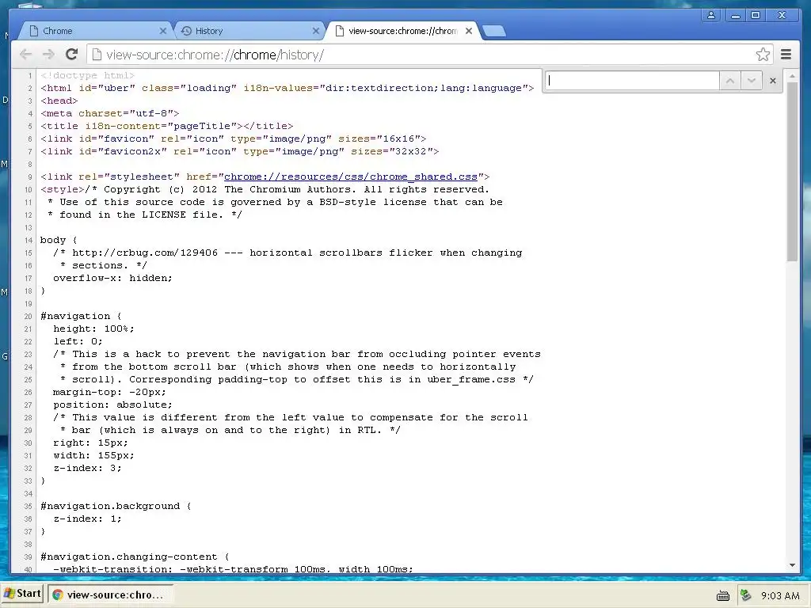This screenshot has height=608, width=811.
Task: Click the '<head>' tag line
Action: (59, 101)
